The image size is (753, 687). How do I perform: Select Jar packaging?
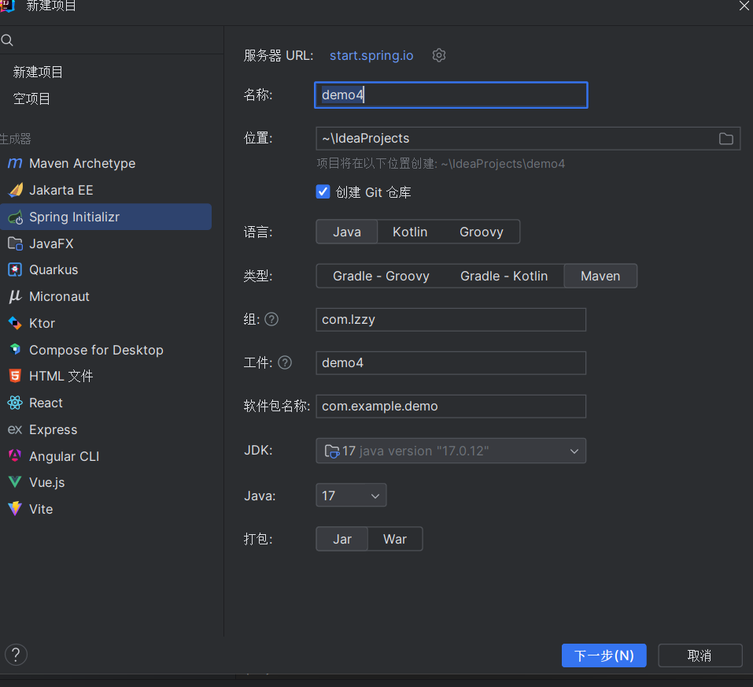coord(342,539)
